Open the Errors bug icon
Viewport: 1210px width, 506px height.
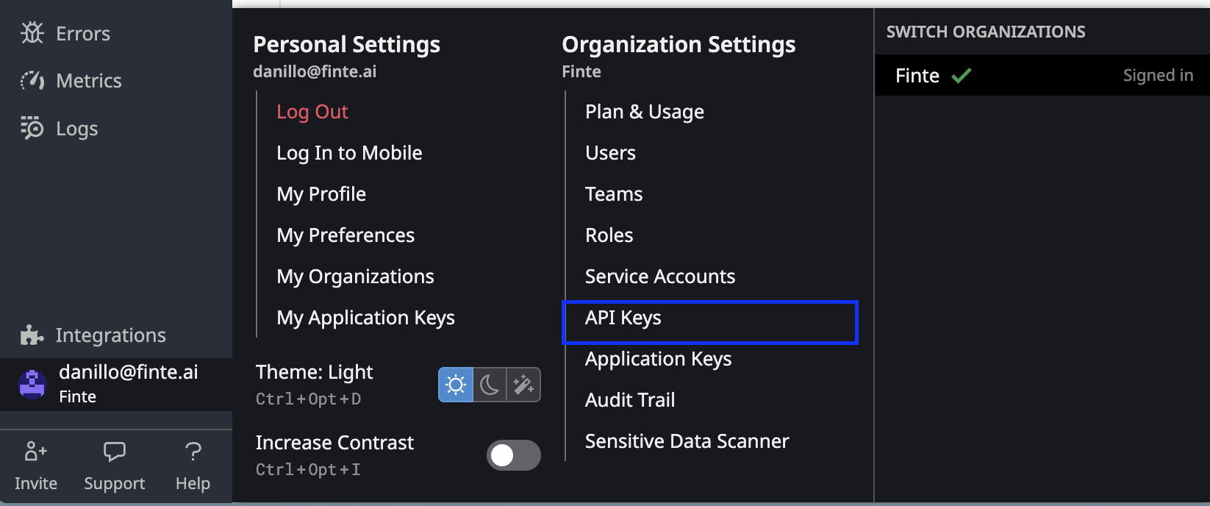tap(32, 33)
